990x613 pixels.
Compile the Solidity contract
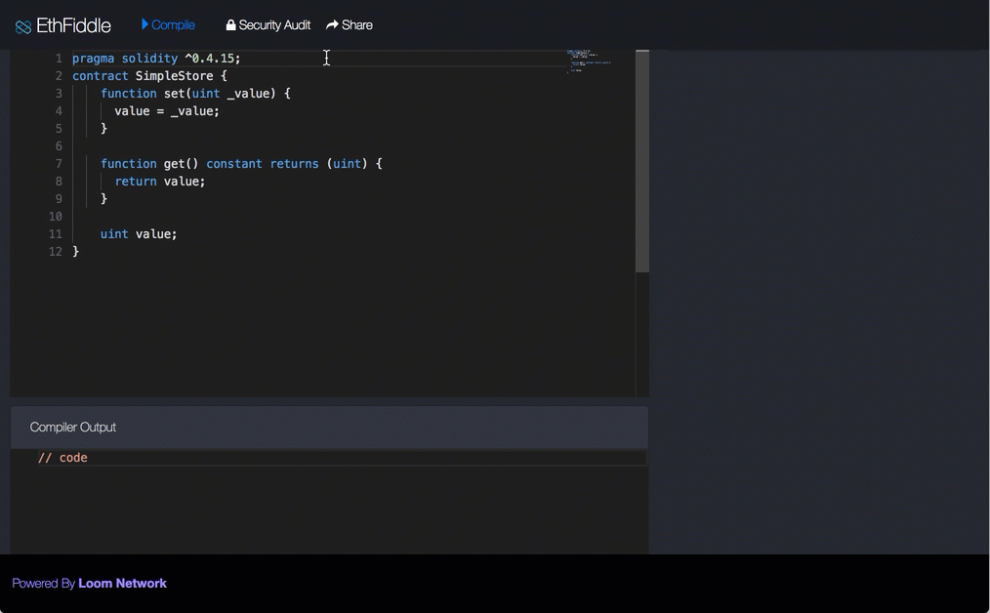click(x=168, y=24)
